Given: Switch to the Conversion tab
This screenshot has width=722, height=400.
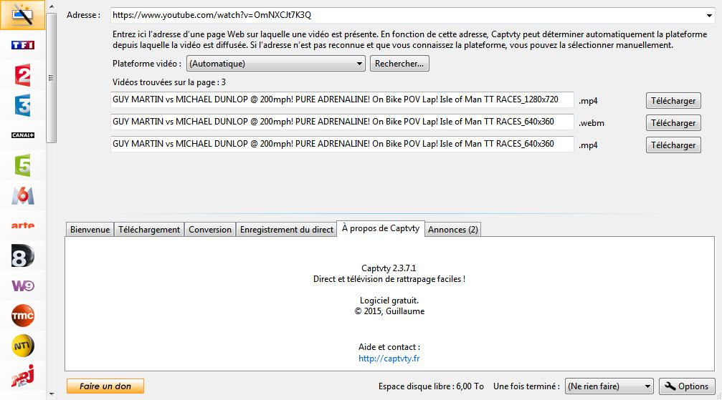Looking at the screenshot, I should coord(210,230).
